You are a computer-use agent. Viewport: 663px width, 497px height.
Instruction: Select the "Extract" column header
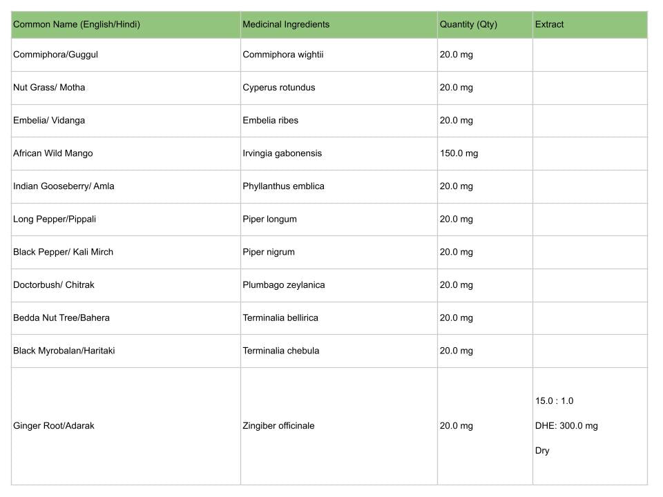[550, 24]
